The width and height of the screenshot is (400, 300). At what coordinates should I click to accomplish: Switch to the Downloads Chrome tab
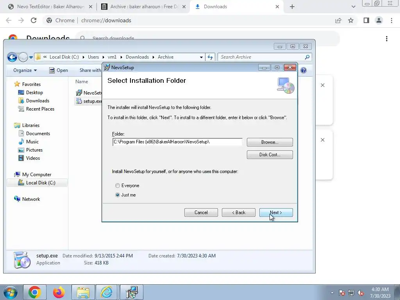236,7
